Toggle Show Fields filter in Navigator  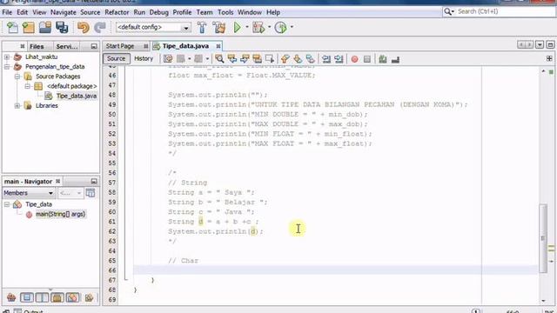point(27,297)
